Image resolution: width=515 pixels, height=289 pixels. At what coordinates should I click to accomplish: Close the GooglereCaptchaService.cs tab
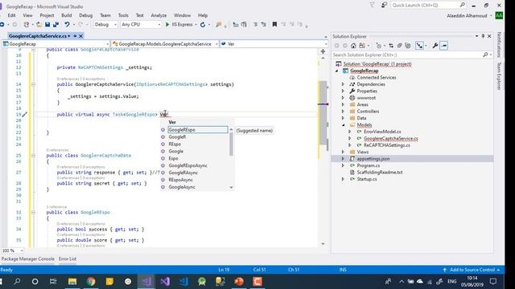[80, 36]
